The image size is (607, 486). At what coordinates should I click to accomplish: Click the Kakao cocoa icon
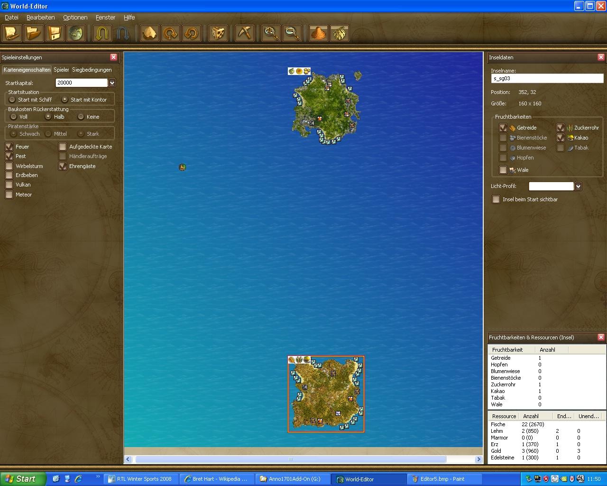tap(570, 138)
